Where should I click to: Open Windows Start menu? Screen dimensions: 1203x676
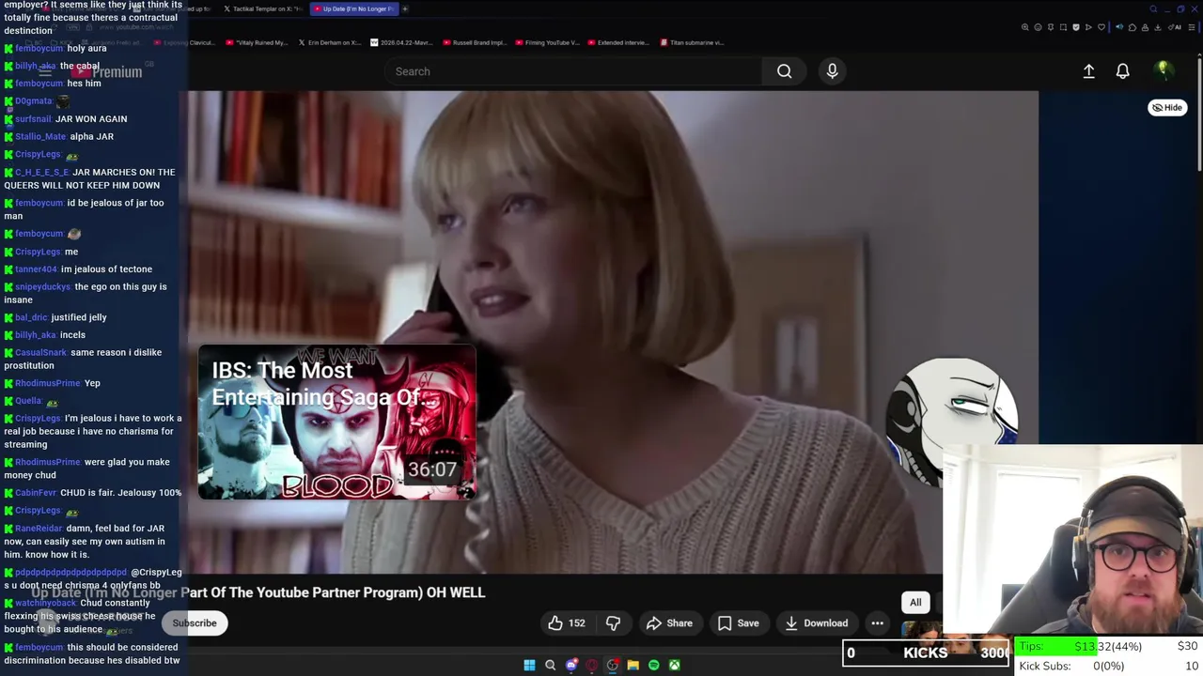(x=529, y=665)
